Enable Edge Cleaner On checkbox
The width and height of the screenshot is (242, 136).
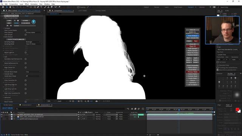tap(26, 68)
